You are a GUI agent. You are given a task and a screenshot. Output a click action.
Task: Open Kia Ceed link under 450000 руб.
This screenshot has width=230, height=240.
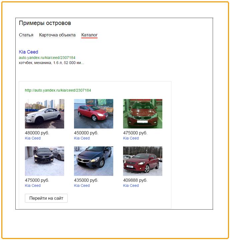(82, 138)
